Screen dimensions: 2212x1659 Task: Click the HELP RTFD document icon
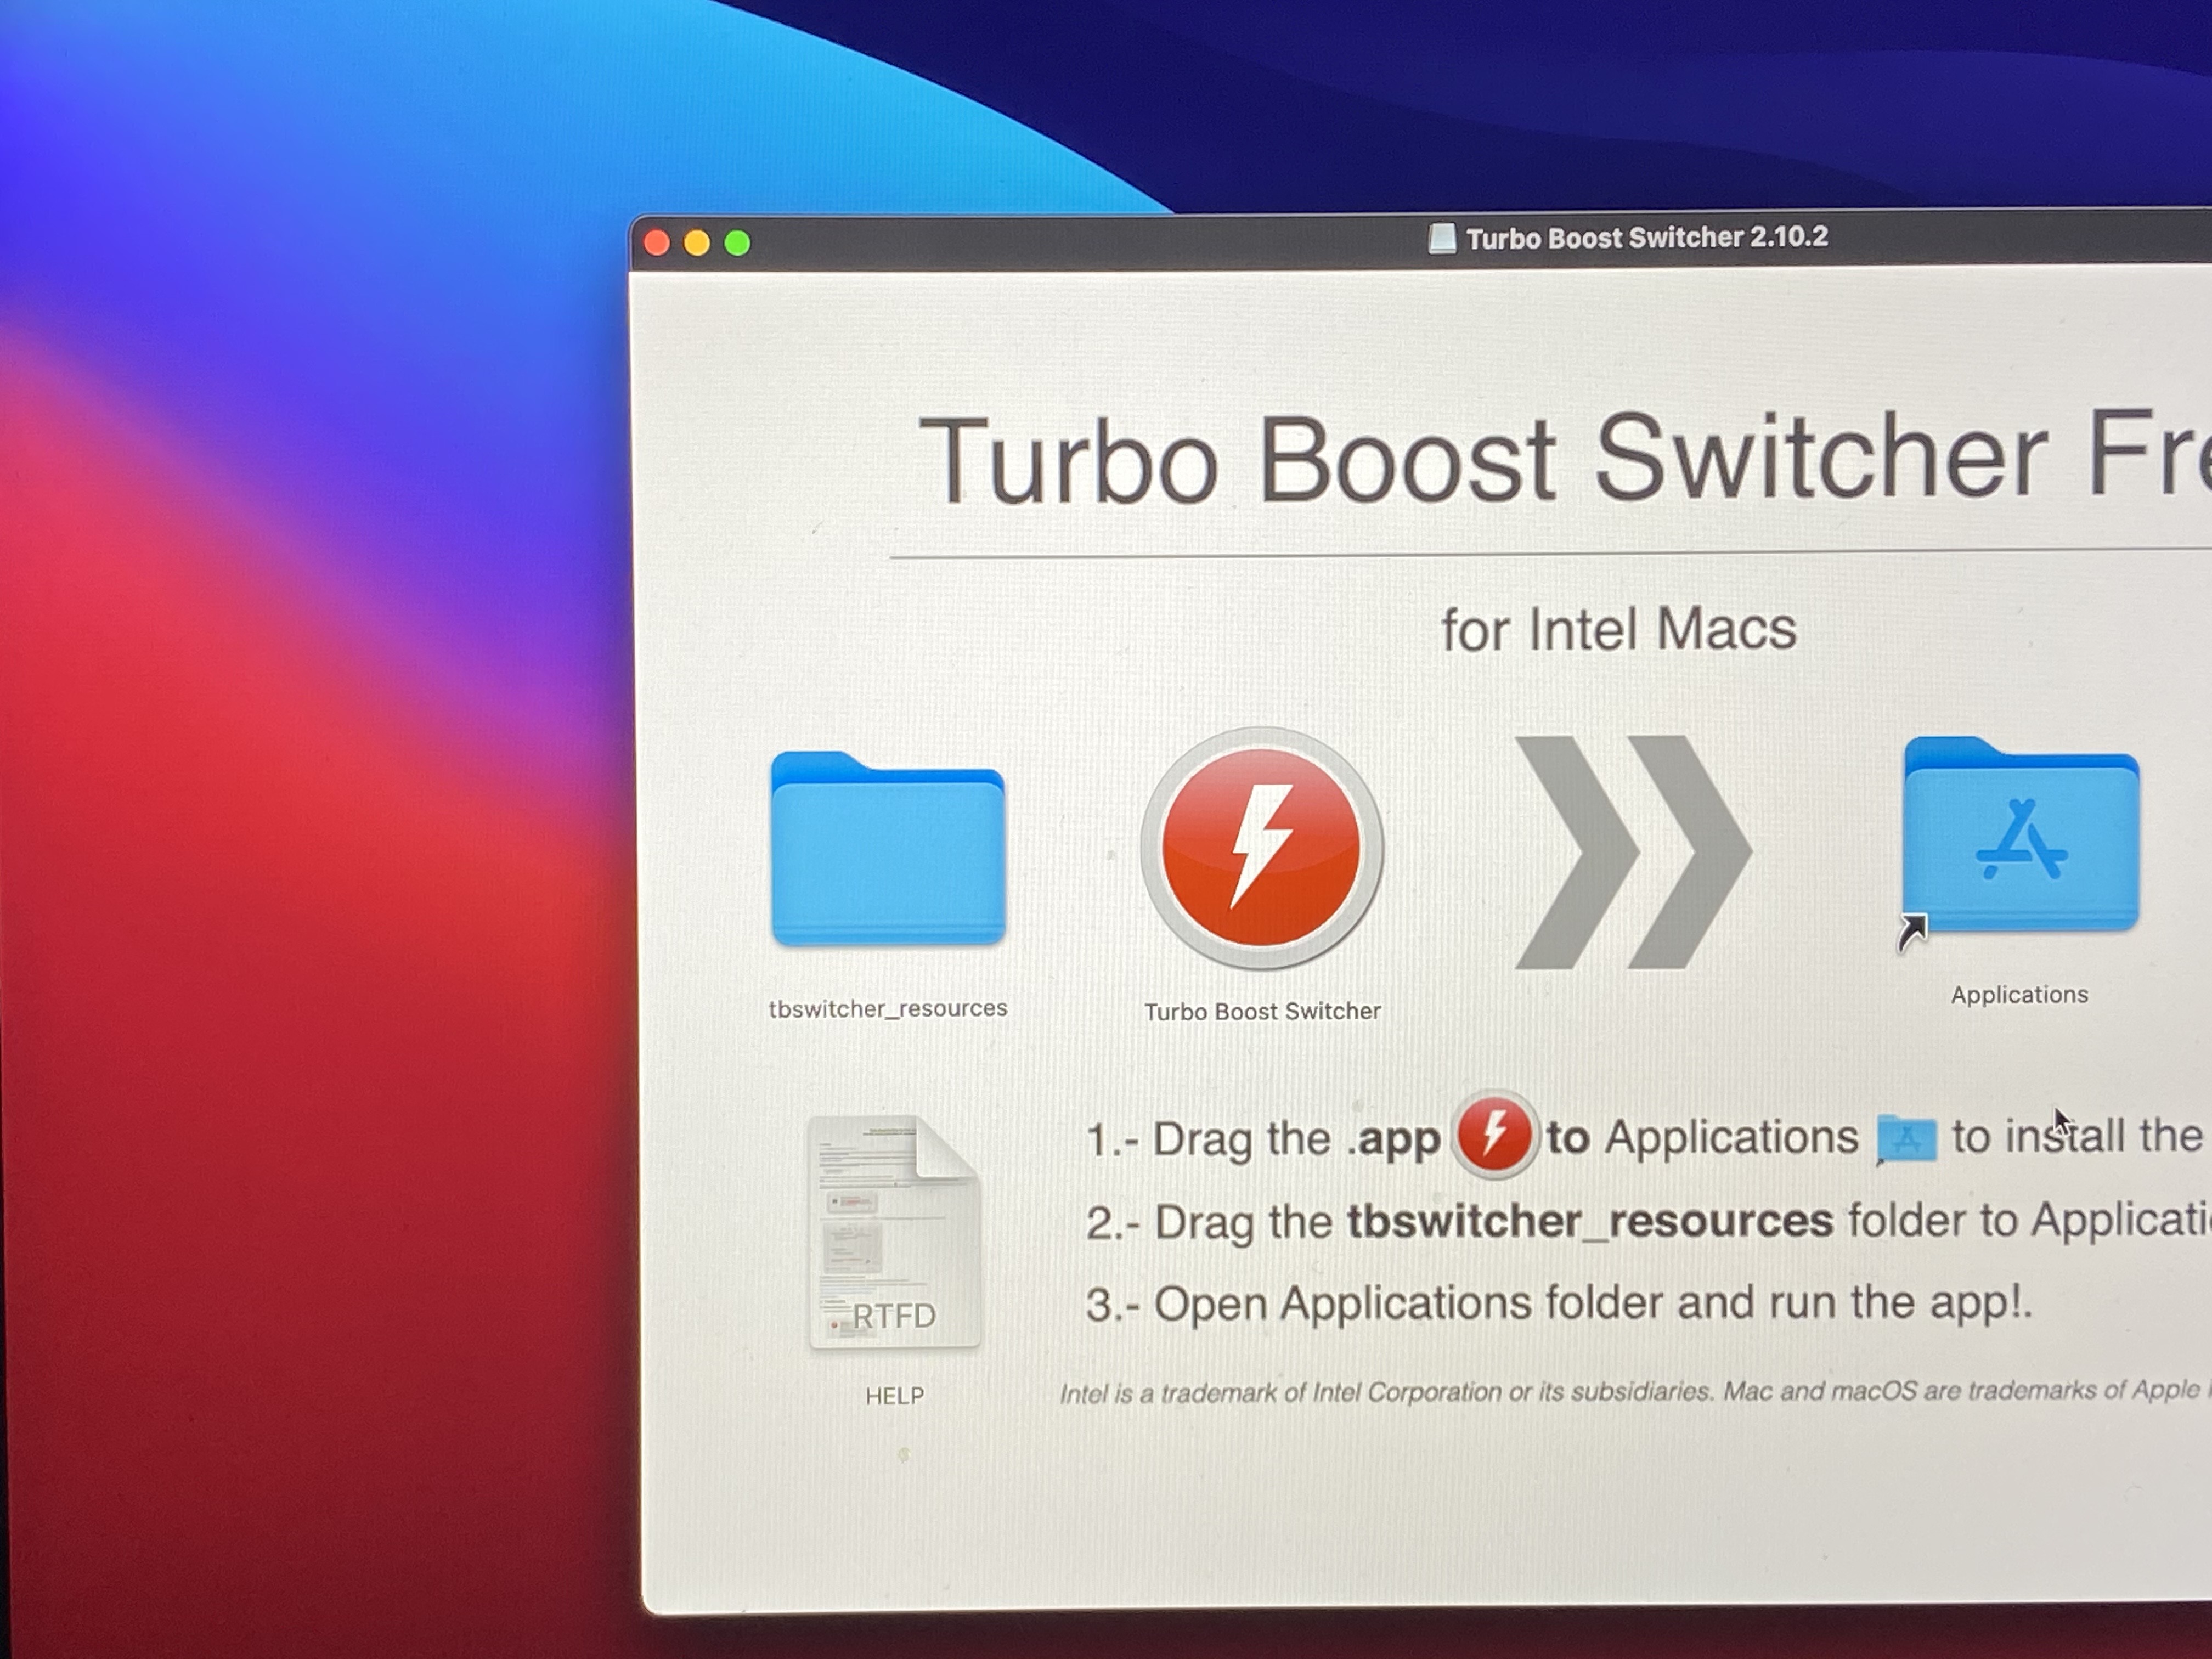(894, 1233)
